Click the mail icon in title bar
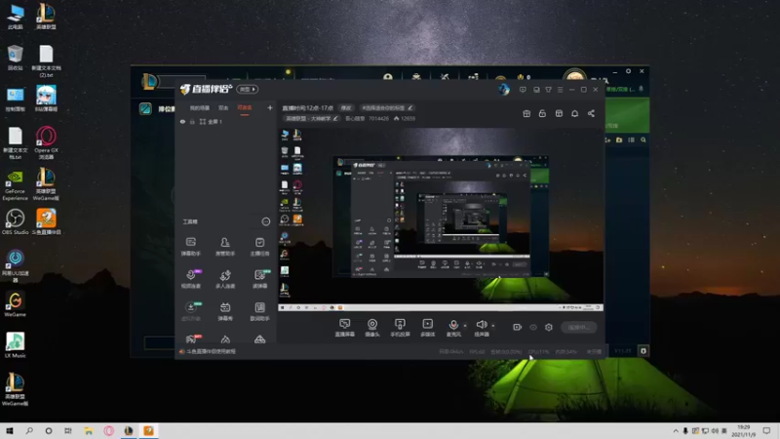The width and height of the screenshot is (780, 439). click(x=536, y=90)
